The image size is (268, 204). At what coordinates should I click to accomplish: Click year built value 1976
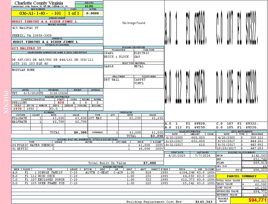click(x=18, y=109)
